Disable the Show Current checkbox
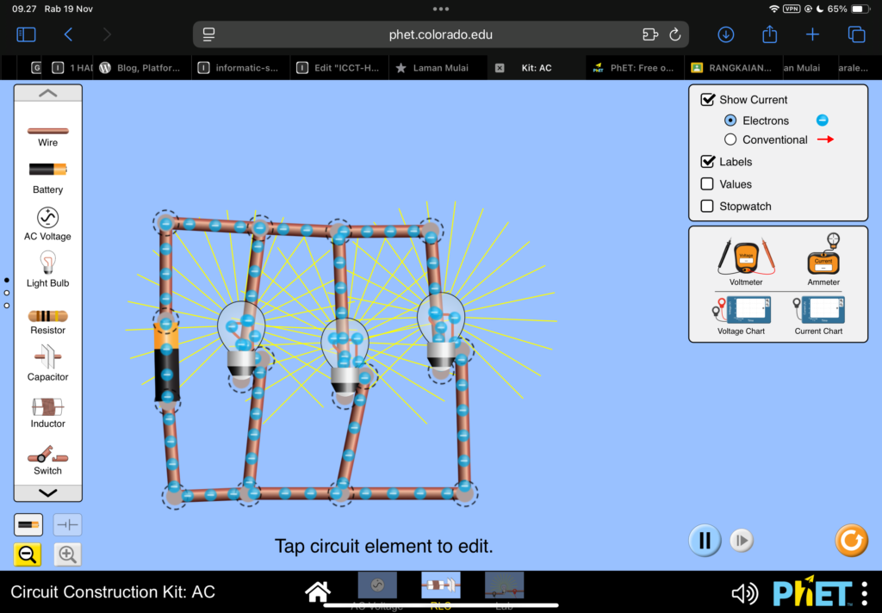This screenshot has height=613, width=882. click(708, 99)
